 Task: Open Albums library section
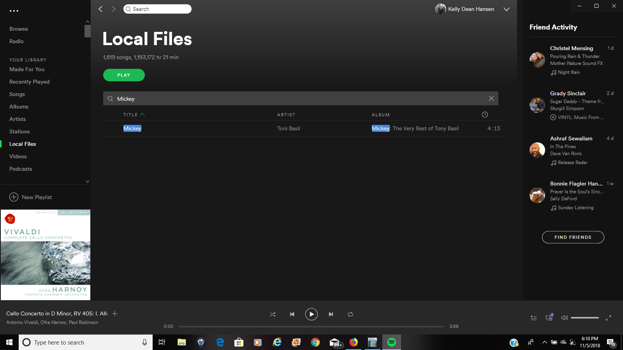(19, 107)
